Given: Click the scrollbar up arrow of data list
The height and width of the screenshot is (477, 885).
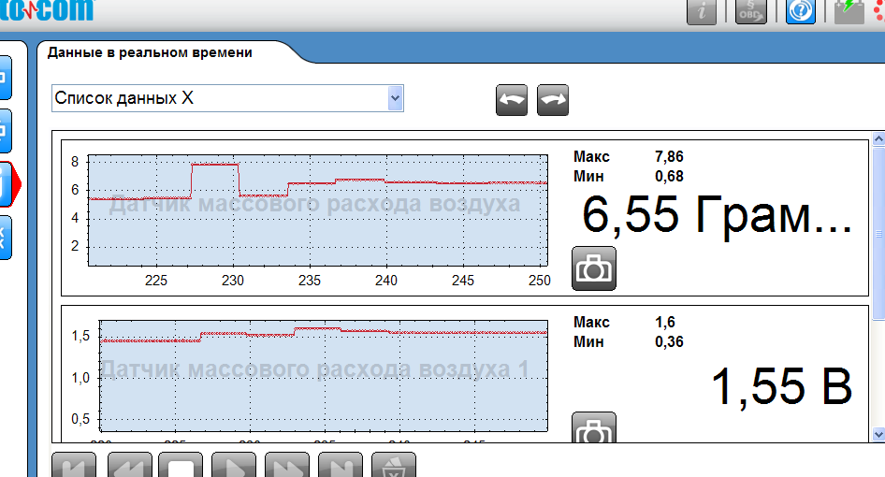Looking at the screenshot, I should pos(878,139).
